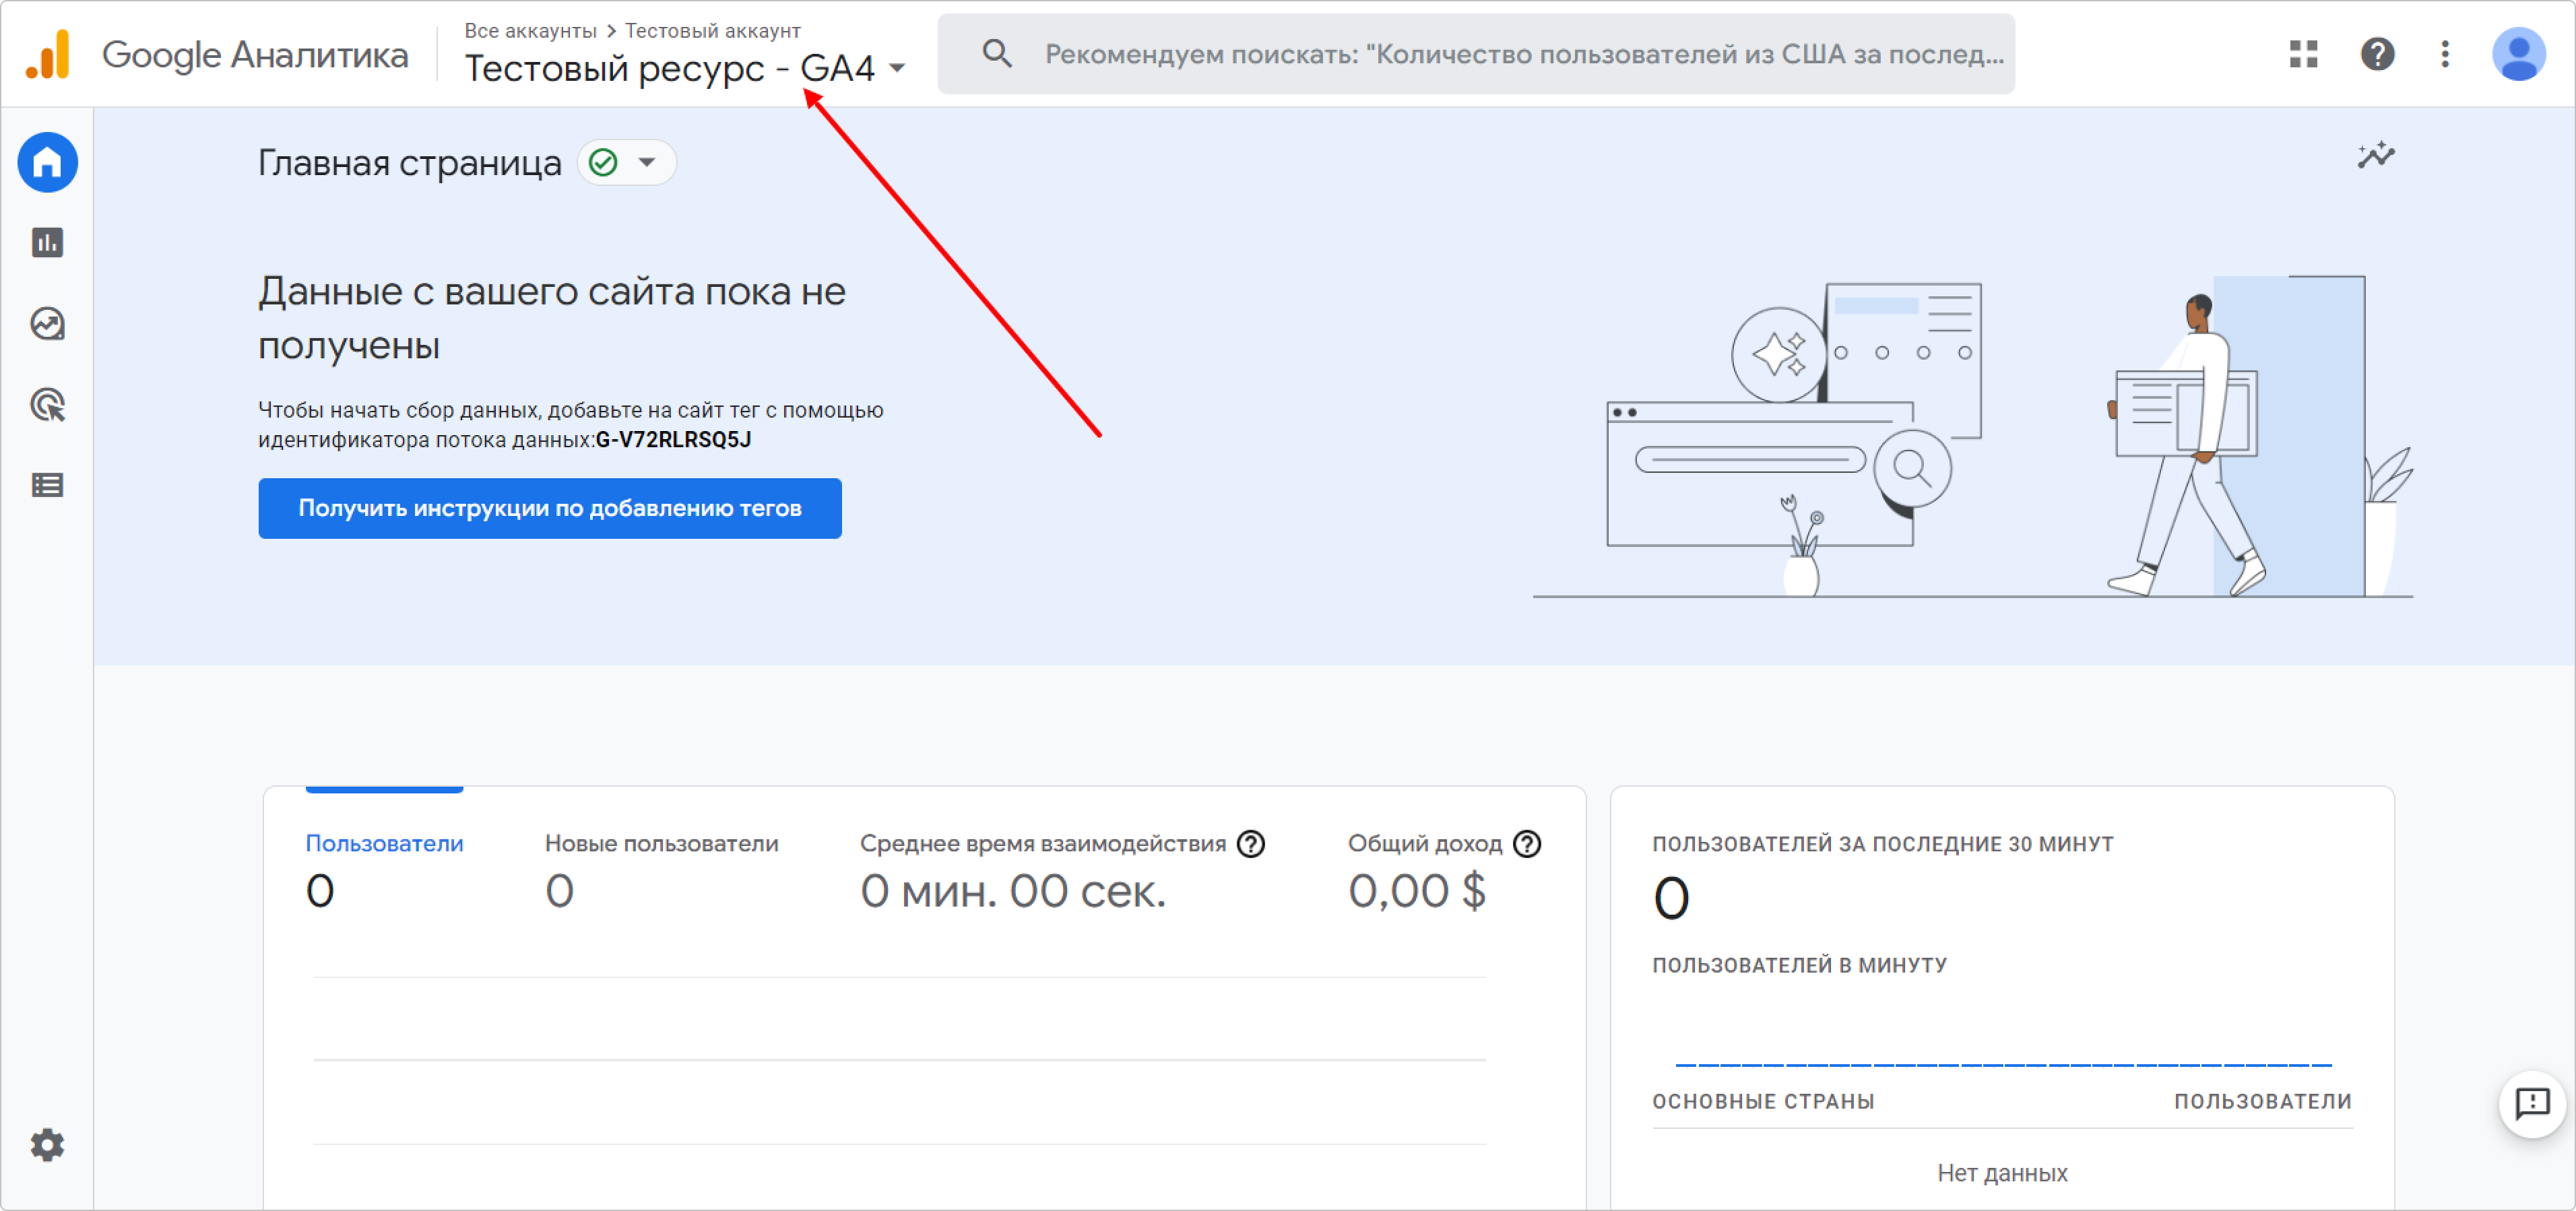The image size is (2576, 1211).
Task: Open the Configure list icon in sidebar
Action: [47, 486]
